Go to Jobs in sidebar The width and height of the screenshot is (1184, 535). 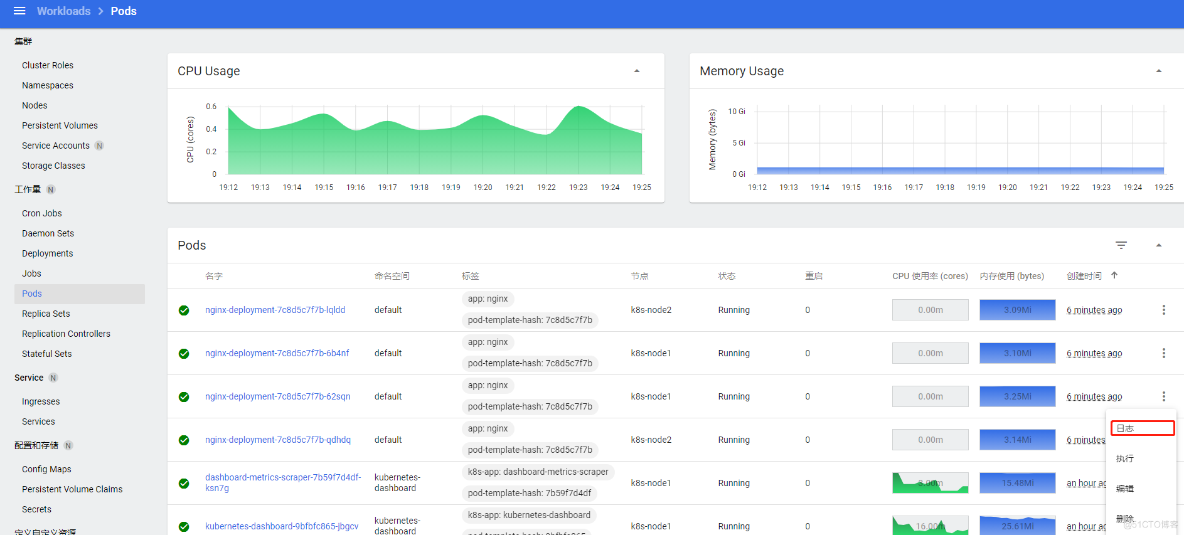[x=31, y=273]
